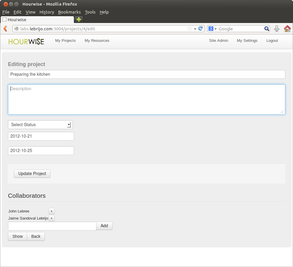Viewport: 293px width, 267px height.
Task: Click the new collaborator input field
Action: tap(52, 226)
